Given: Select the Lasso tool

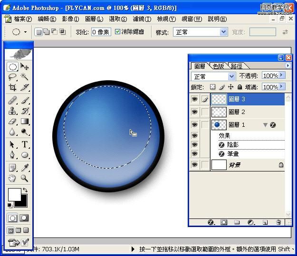Looking at the screenshot, I should click(13, 77).
